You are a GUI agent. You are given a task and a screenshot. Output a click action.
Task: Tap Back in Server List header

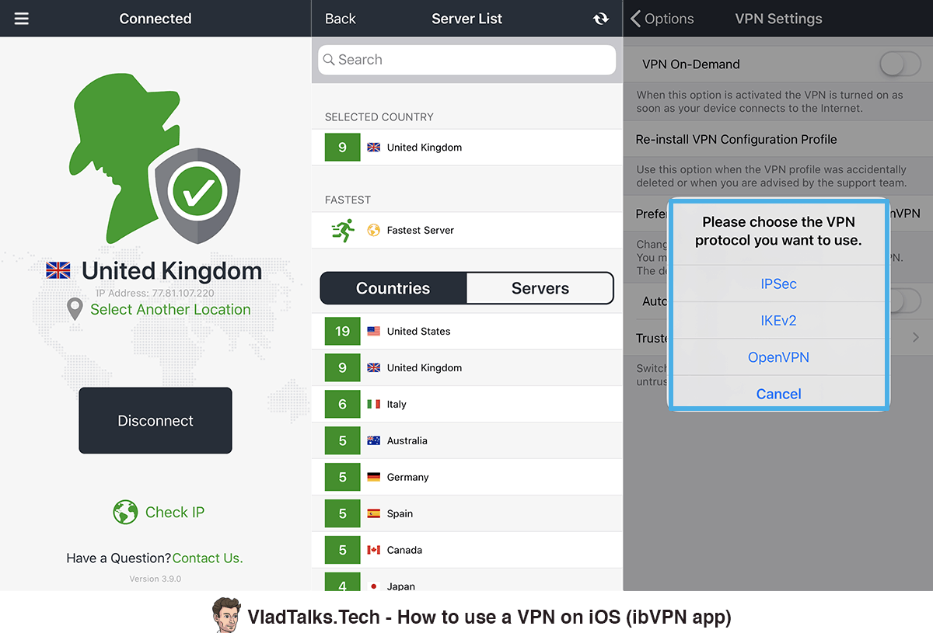[341, 19]
